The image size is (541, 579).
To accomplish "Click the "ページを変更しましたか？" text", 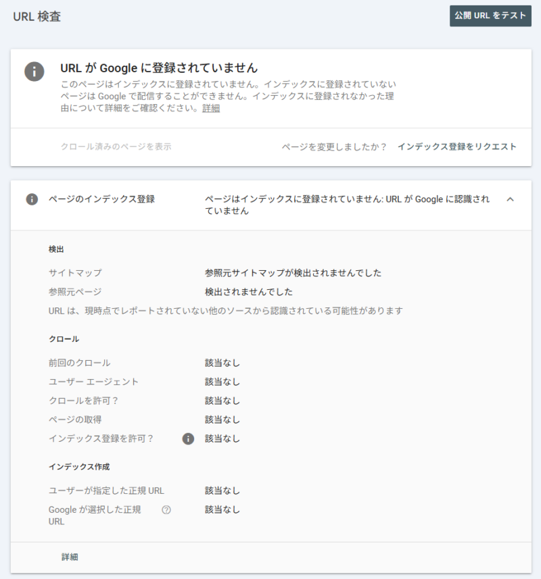I will coord(334,147).
